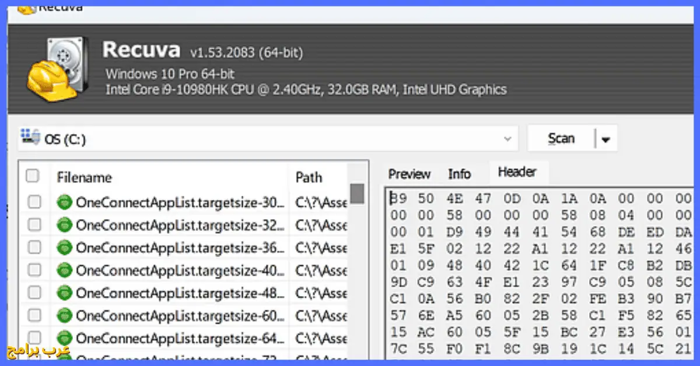Select the Header tab
The height and width of the screenshot is (366, 700).
(x=517, y=173)
